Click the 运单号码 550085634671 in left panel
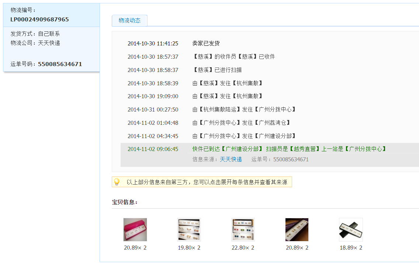 (x=60, y=64)
